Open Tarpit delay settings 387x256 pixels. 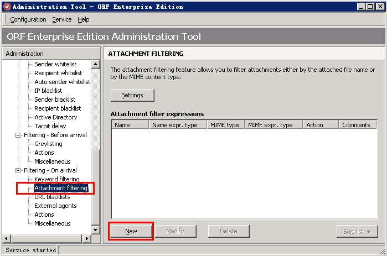[x=50, y=126]
